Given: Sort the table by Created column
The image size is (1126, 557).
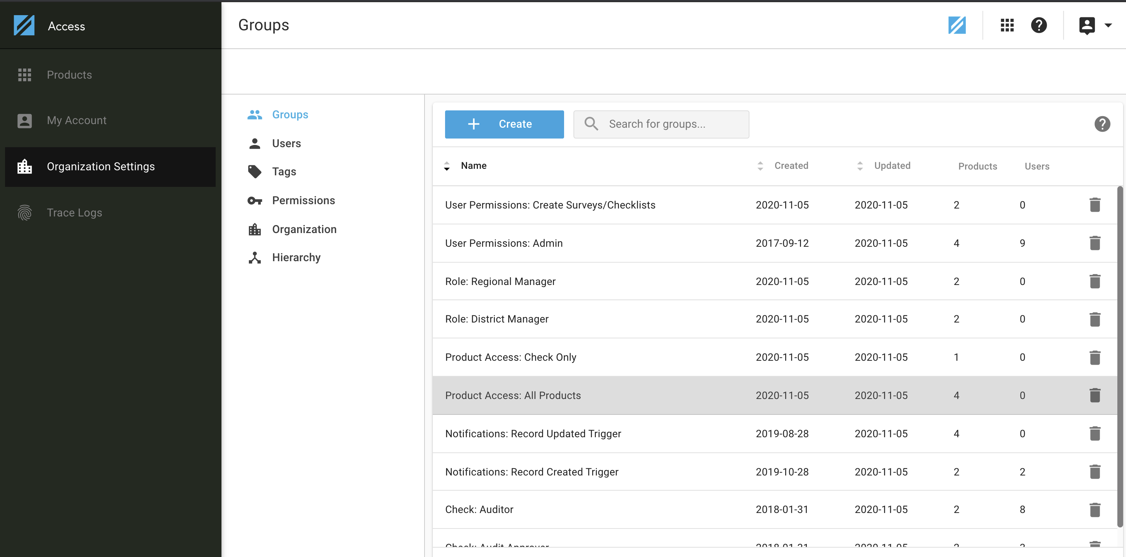Looking at the screenshot, I should (783, 166).
